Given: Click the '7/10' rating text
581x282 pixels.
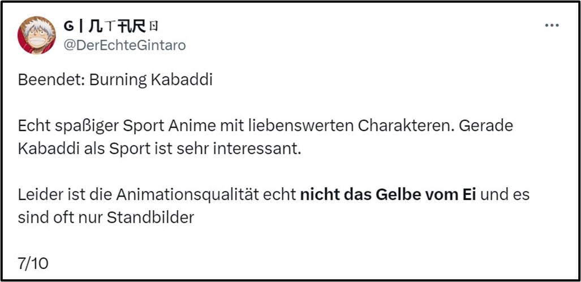Looking at the screenshot, I should tap(33, 264).
